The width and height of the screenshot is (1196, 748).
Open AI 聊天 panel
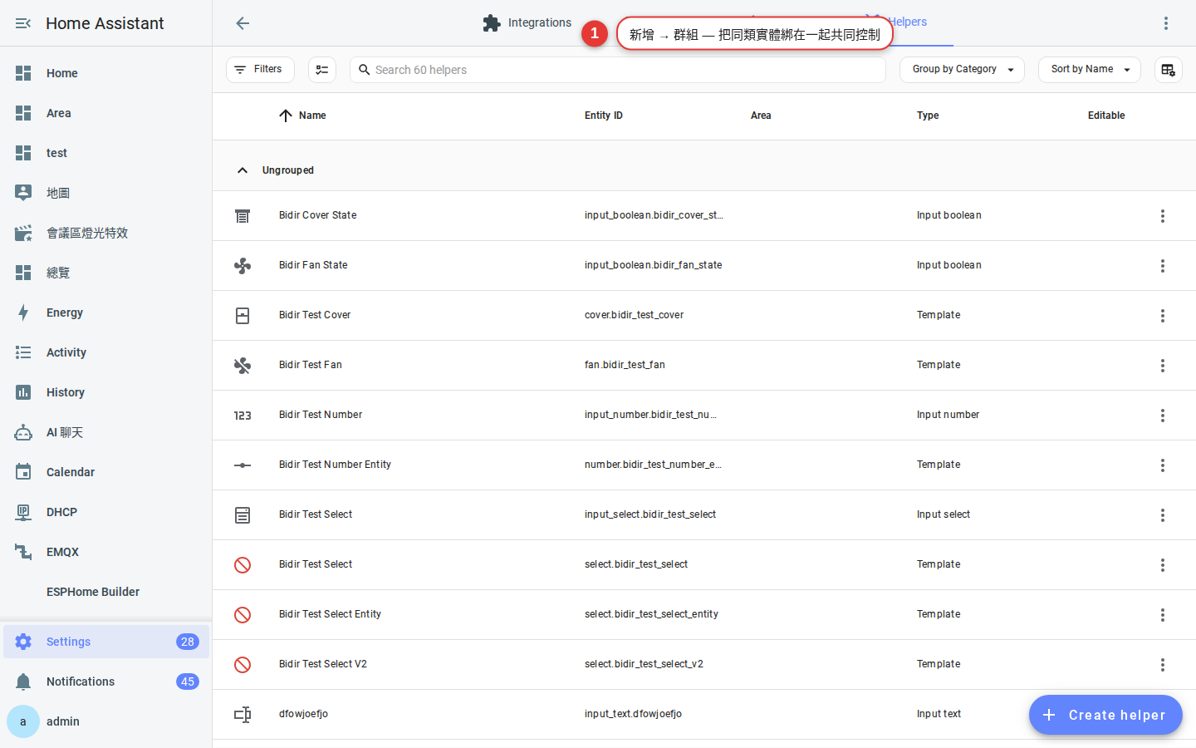click(x=106, y=432)
